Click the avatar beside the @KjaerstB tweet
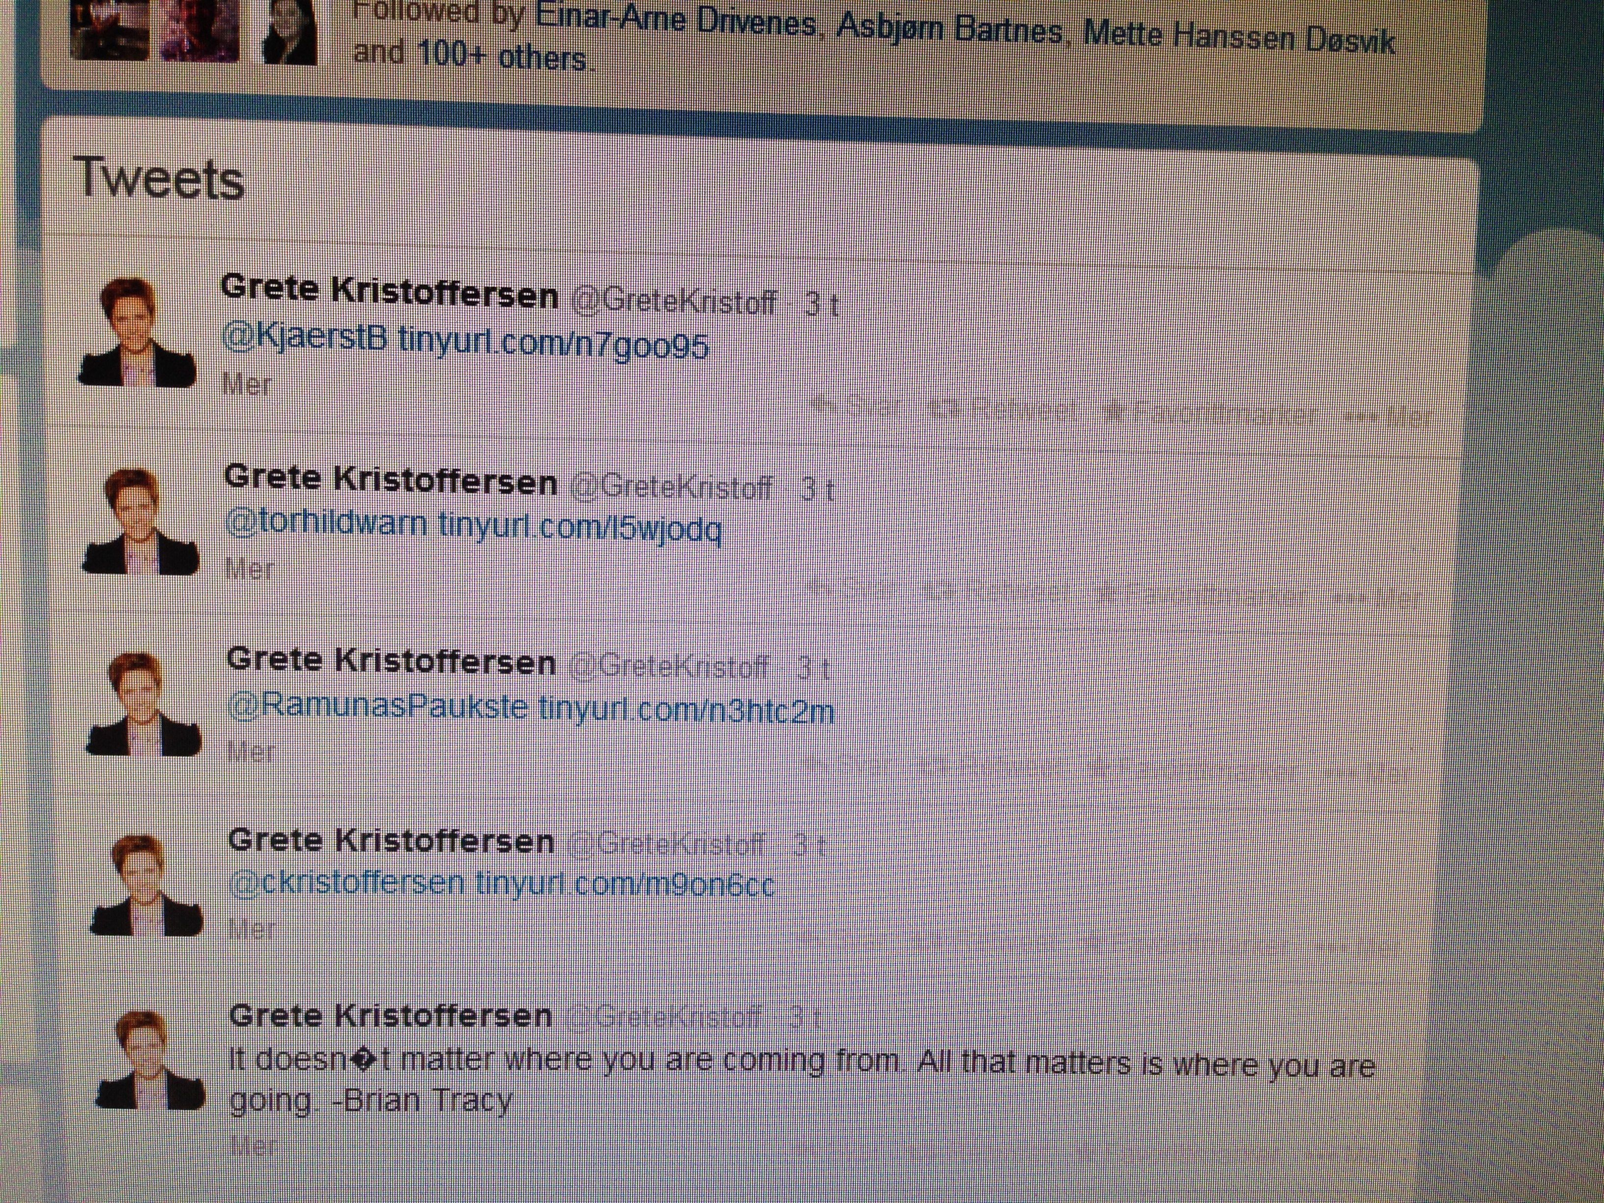Screen dimensions: 1604x1203 [x=137, y=332]
